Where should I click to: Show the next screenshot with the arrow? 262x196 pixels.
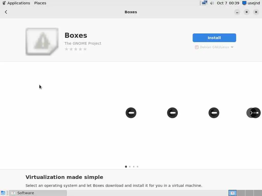coord(251,113)
